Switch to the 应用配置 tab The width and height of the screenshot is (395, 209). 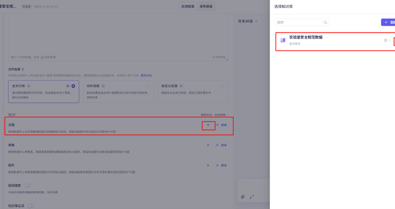(x=188, y=7)
